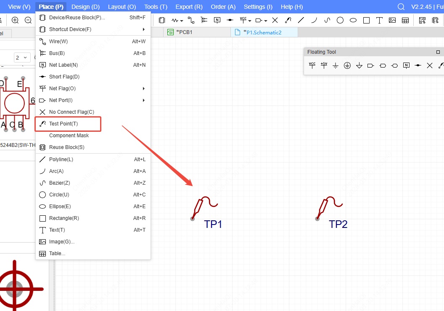
Task: Open the dropdown showing value 2
Action: coord(21,57)
